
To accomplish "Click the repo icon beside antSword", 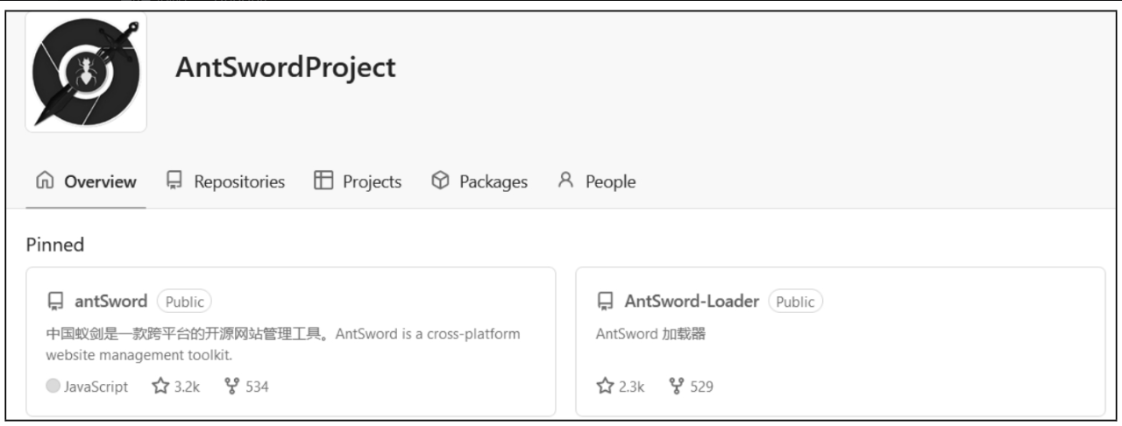I will coord(54,302).
